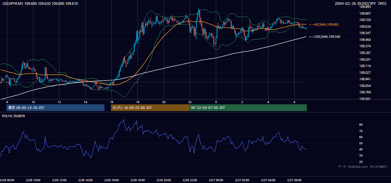Click the 2/27 02:00 date label
The width and height of the screenshot is (391, 183).
242,180
